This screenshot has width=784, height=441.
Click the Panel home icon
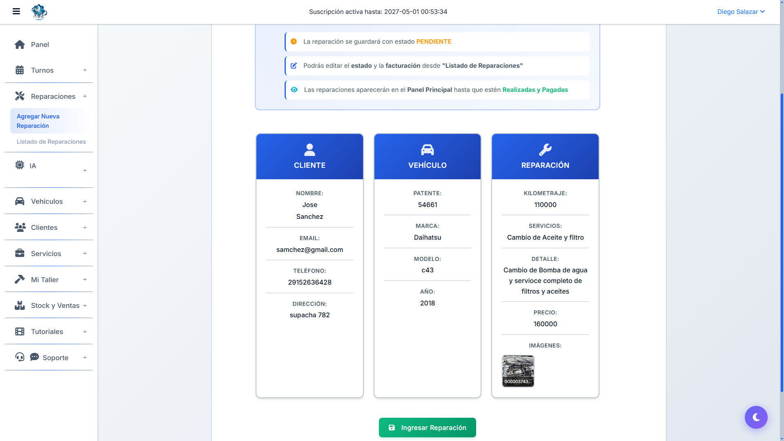coord(20,45)
